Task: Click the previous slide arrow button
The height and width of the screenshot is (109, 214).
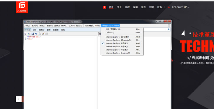Action: [x=19, y=99]
